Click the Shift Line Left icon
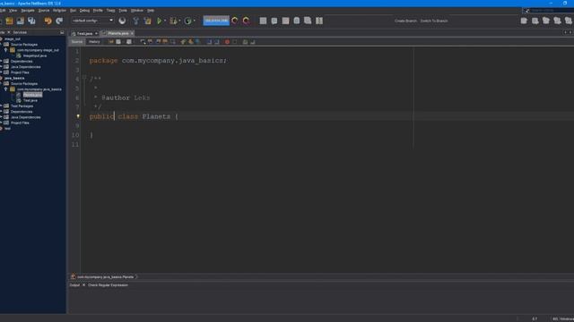 [x=209, y=42]
